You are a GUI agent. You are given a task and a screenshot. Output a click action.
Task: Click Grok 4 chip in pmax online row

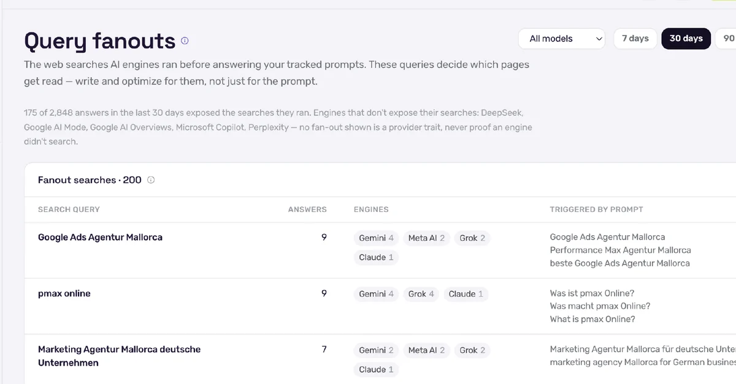click(421, 294)
